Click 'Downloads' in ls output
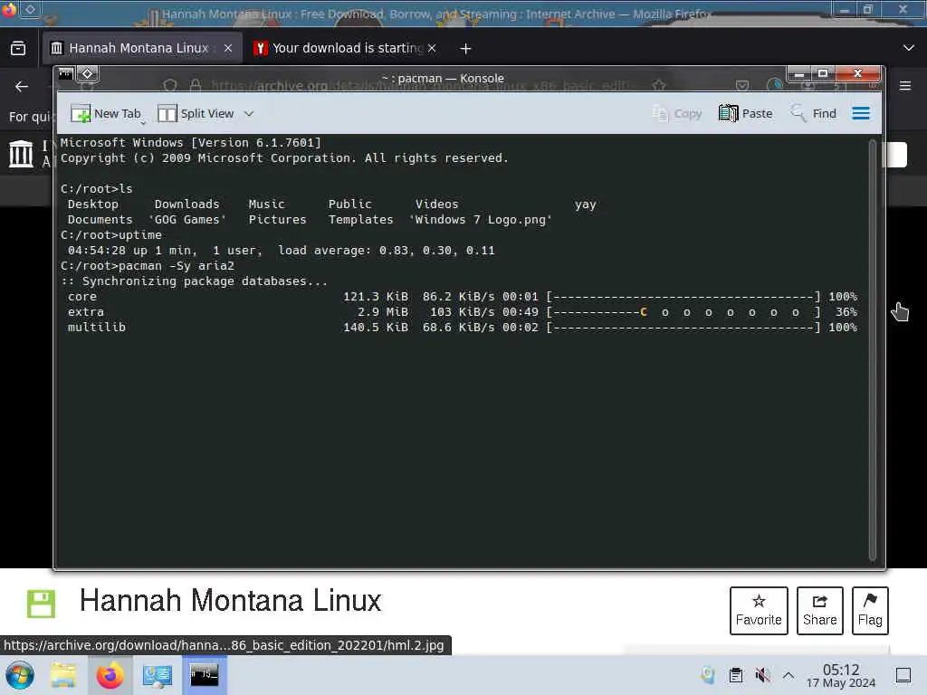 pos(186,205)
